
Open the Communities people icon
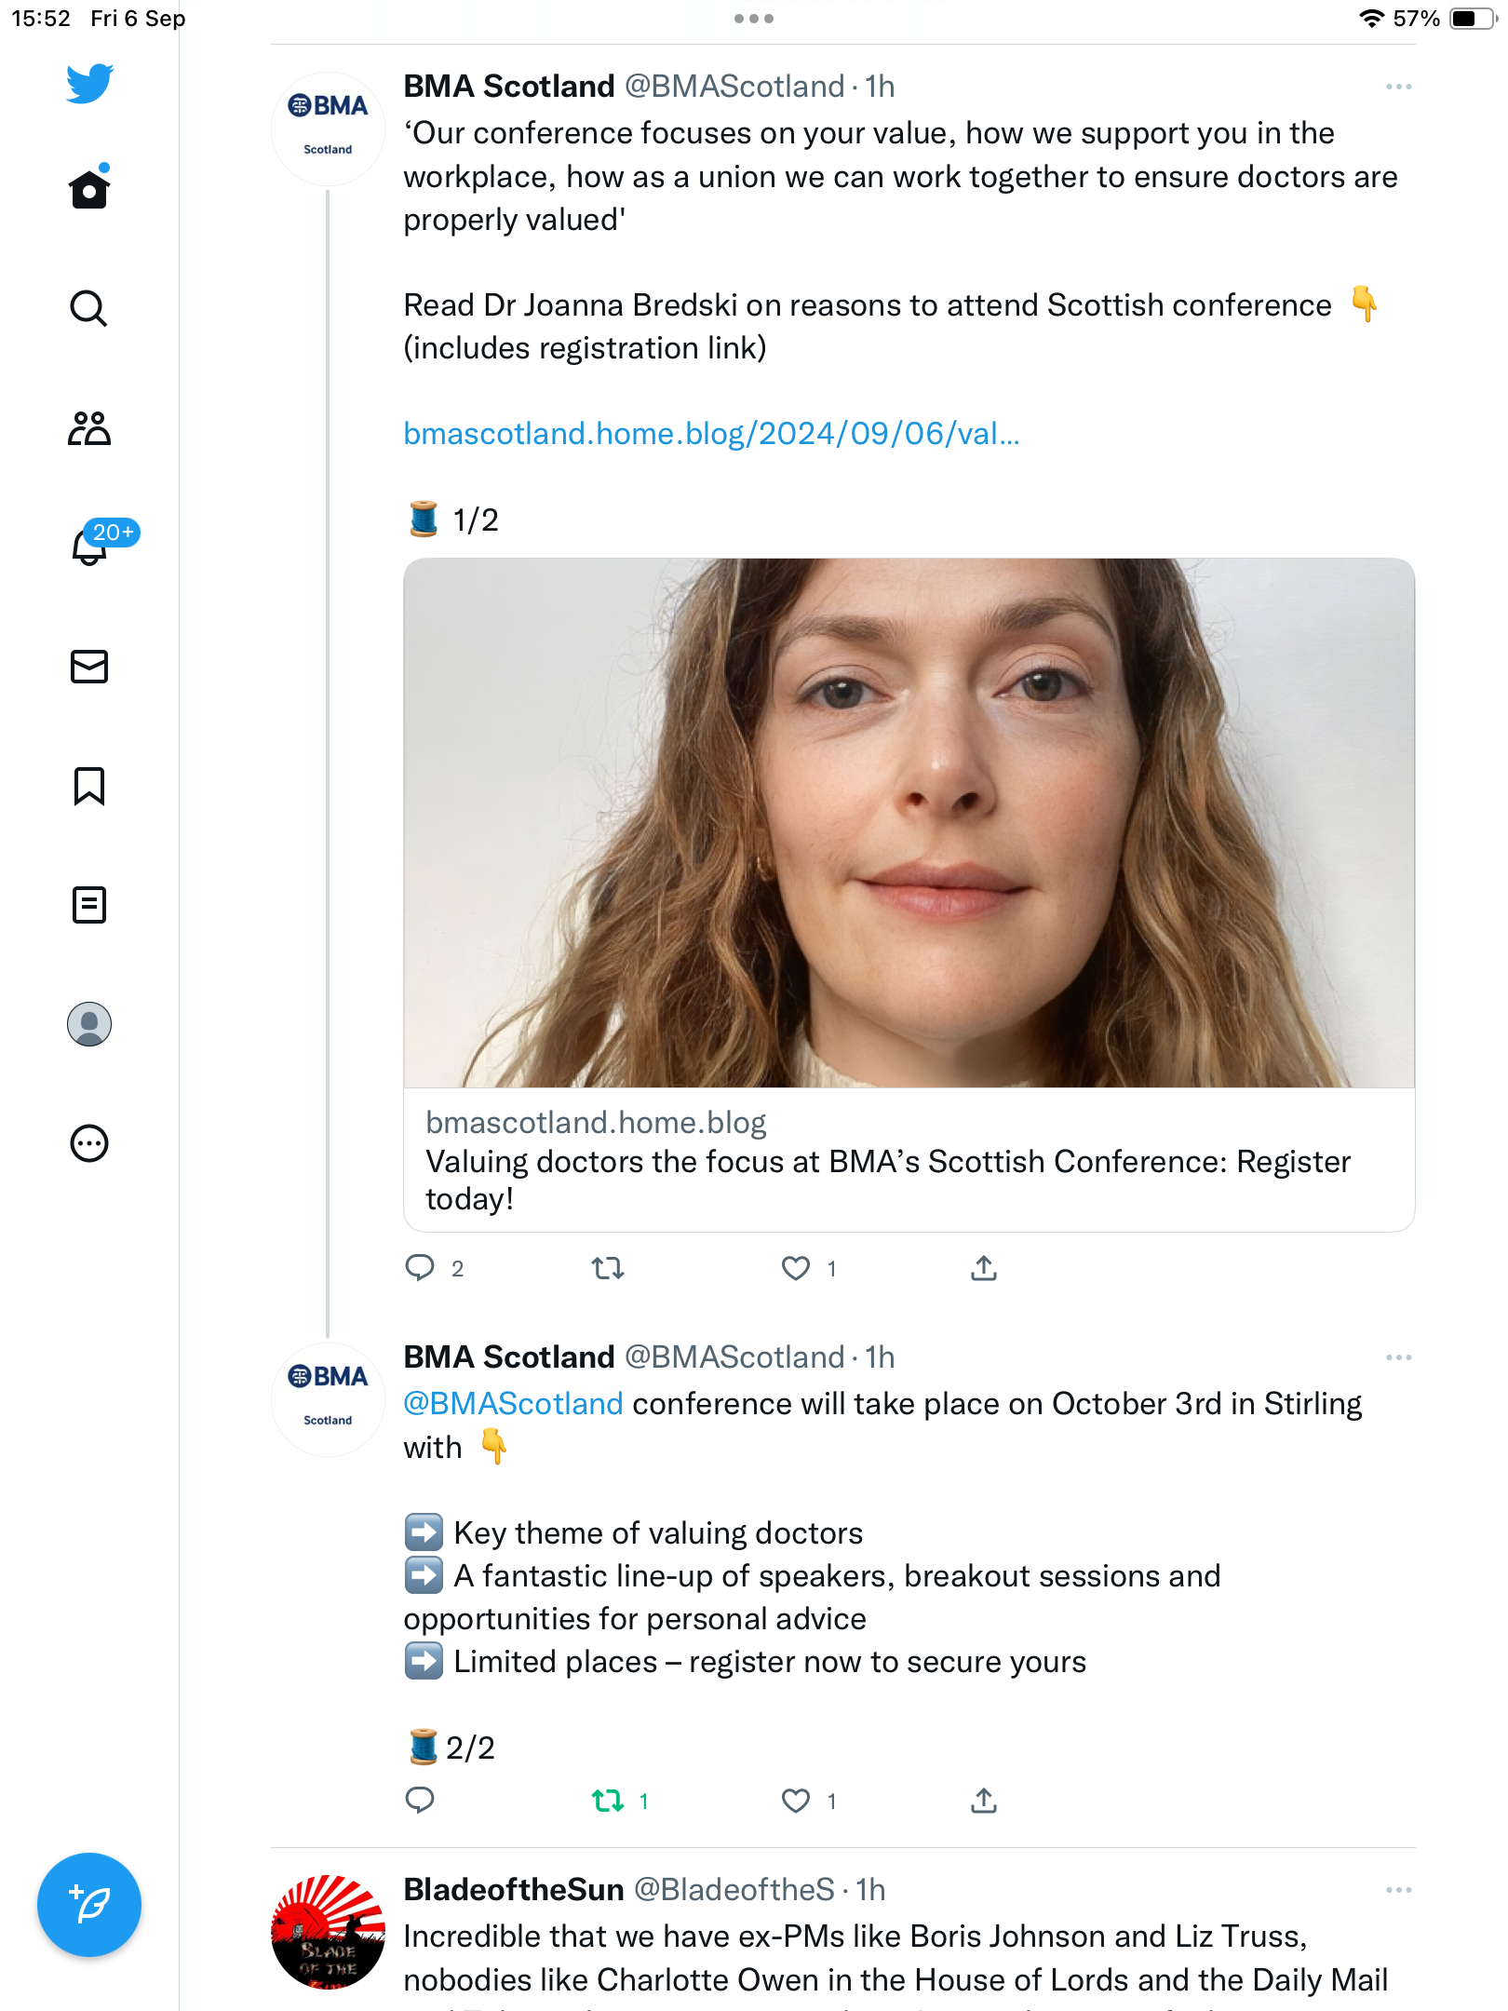[x=89, y=428]
